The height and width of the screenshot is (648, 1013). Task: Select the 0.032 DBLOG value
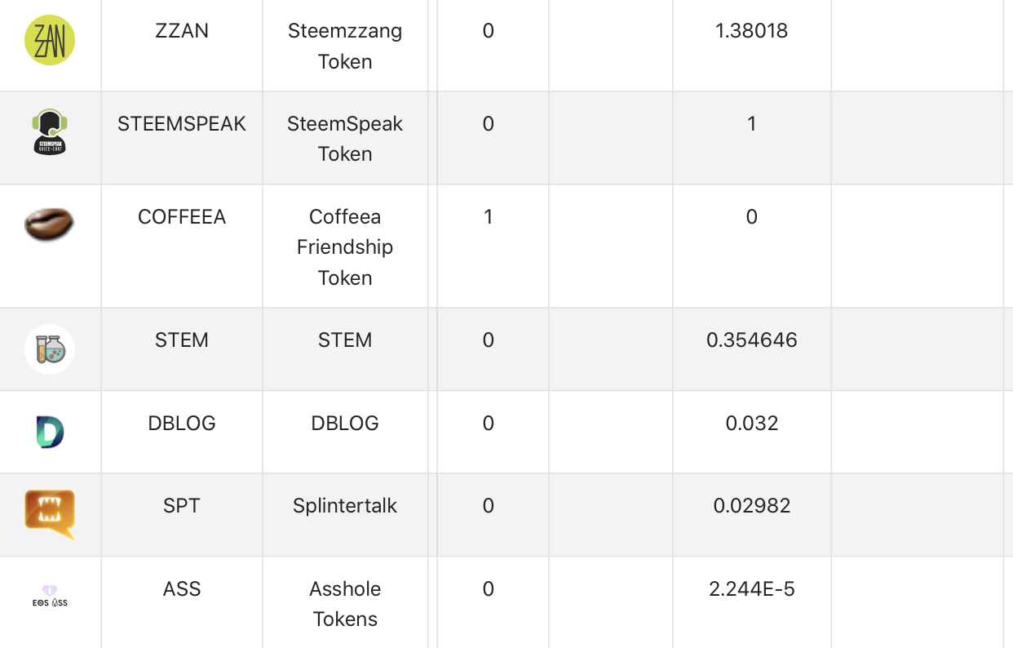pyautogui.click(x=751, y=424)
